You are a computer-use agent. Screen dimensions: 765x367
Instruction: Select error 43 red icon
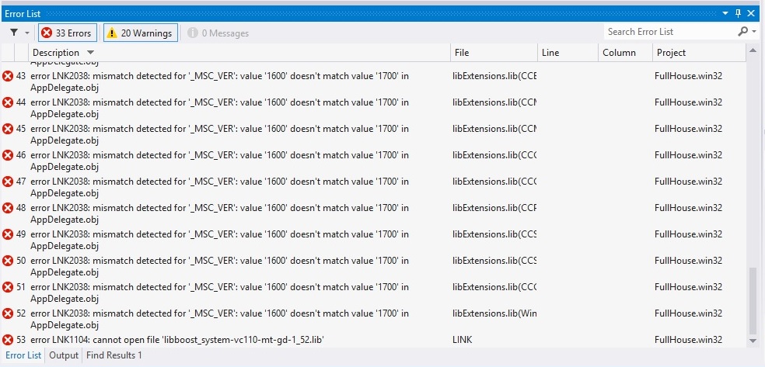point(8,76)
